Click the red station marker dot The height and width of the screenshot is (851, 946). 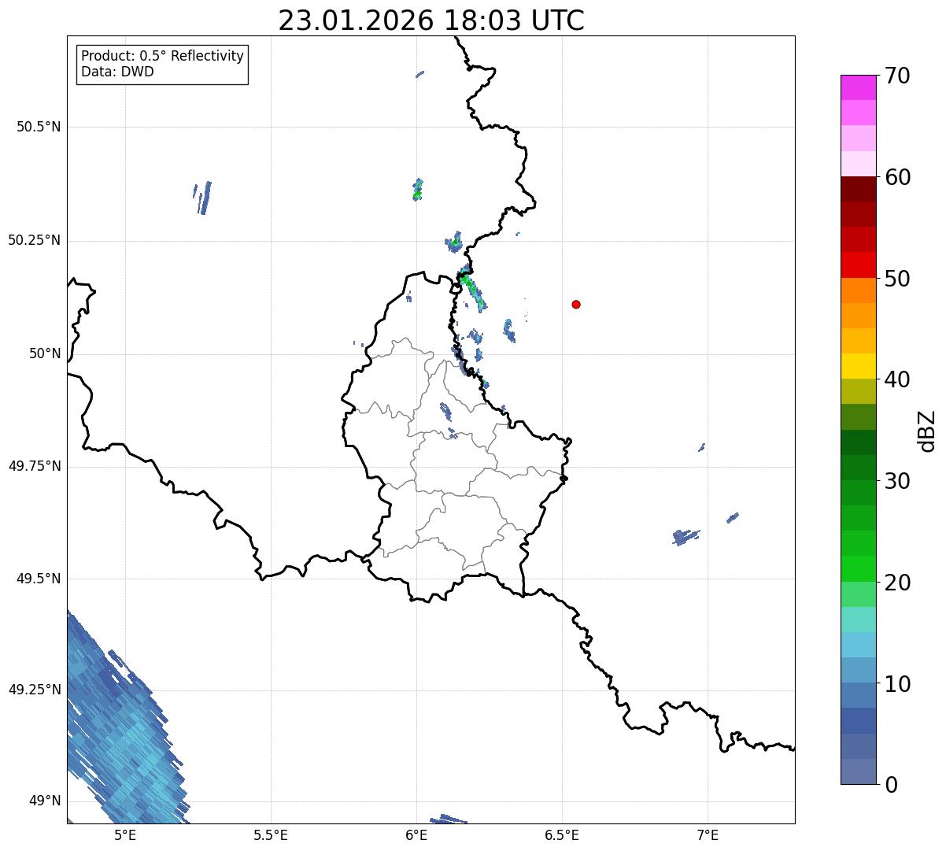[x=576, y=304]
